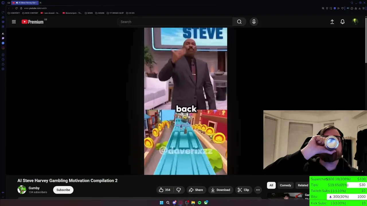Start voice search with the microphone
367x206 pixels.
tap(254, 22)
